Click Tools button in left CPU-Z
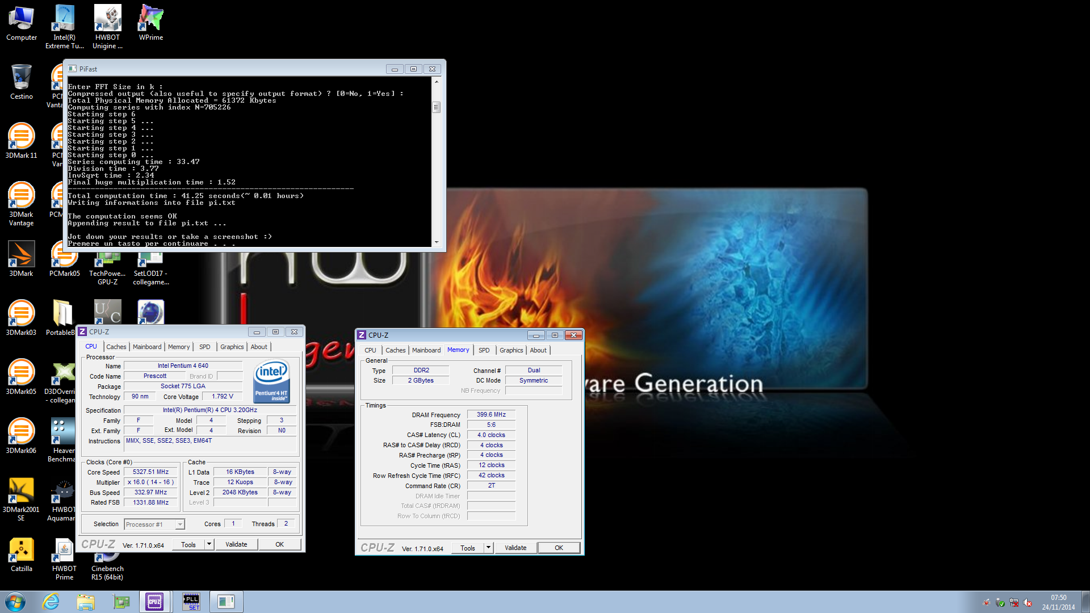The width and height of the screenshot is (1090, 613). pyautogui.click(x=188, y=544)
